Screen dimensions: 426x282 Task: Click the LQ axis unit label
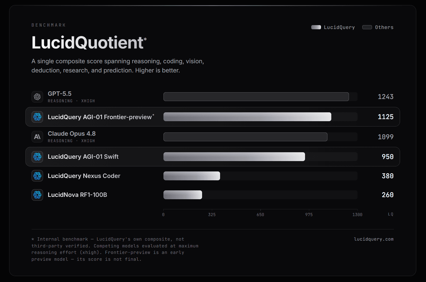coord(391,214)
